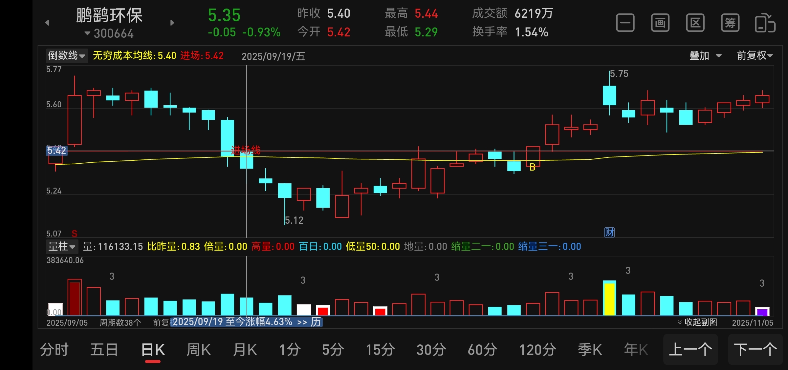Open the 前复权 adjustment dropdown

coord(755,55)
